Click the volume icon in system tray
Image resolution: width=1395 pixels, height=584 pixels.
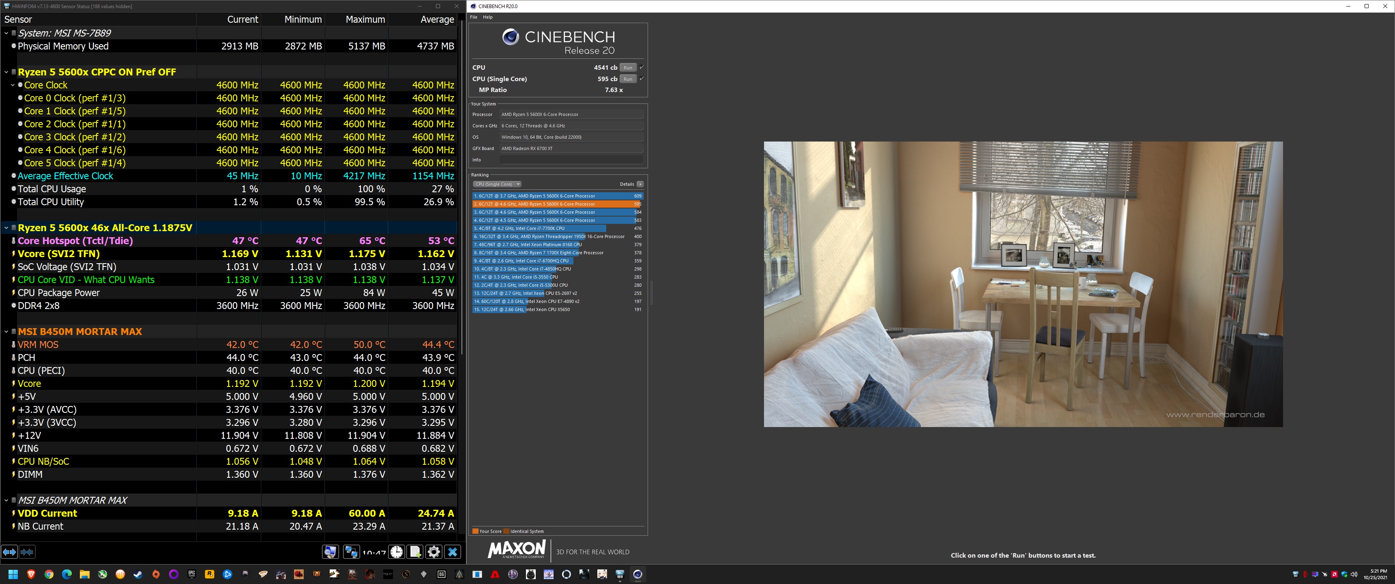1354,574
